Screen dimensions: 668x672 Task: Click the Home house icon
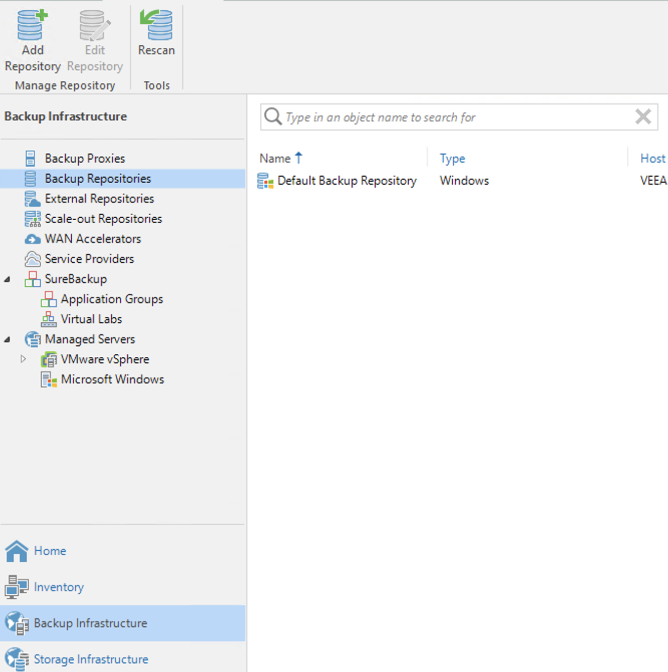coord(17,551)
